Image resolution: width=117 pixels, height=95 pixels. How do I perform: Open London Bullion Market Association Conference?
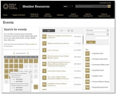(58, 78)
